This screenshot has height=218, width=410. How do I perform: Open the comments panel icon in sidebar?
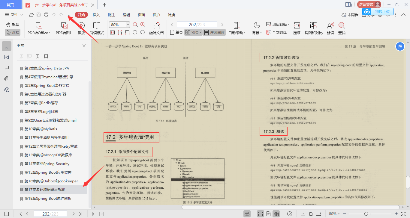7,68
